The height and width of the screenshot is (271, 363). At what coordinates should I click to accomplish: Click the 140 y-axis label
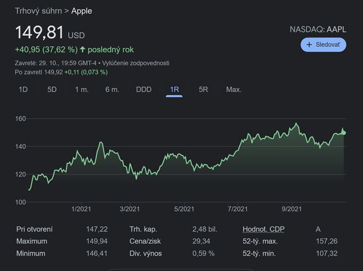pos(20,147)
